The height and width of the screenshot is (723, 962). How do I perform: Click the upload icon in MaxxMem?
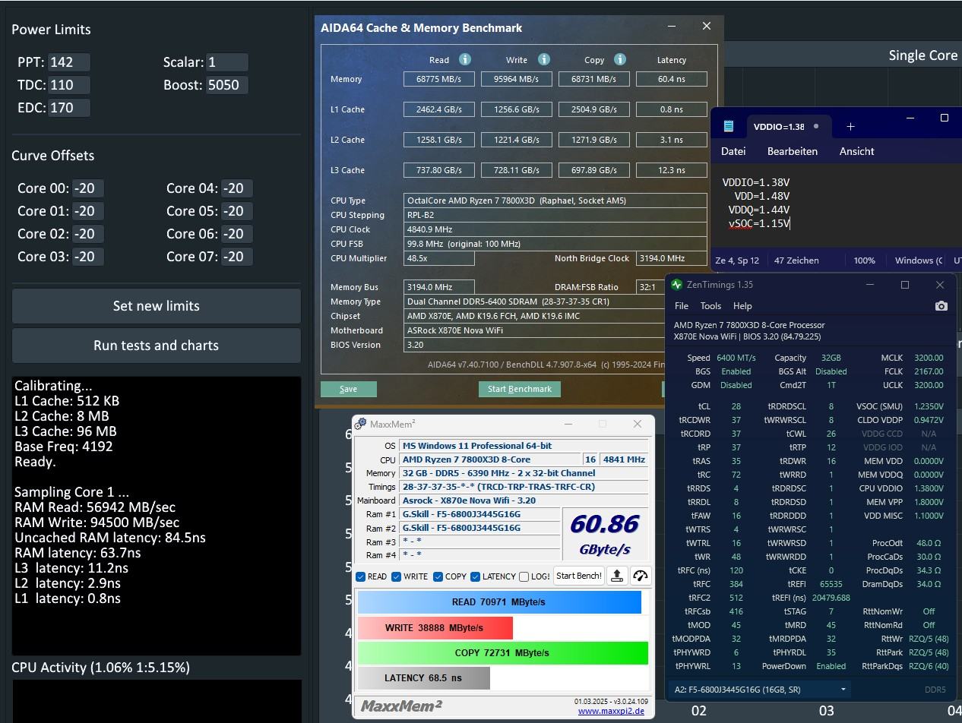pos(617,576)
